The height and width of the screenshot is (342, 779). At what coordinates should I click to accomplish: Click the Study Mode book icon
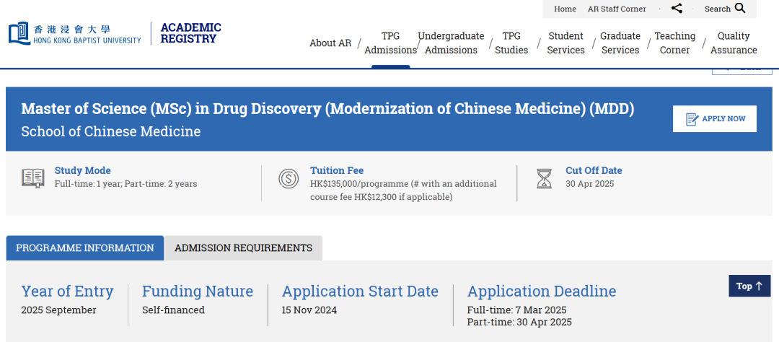coord(32,178)
